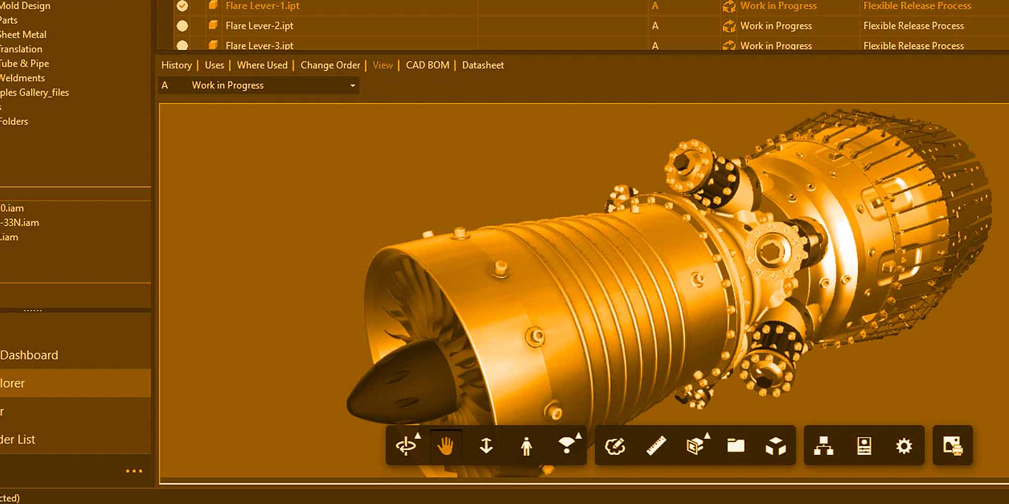Open the Where Used tab
The image size is (1009, 504).
[x=262, y=65]
